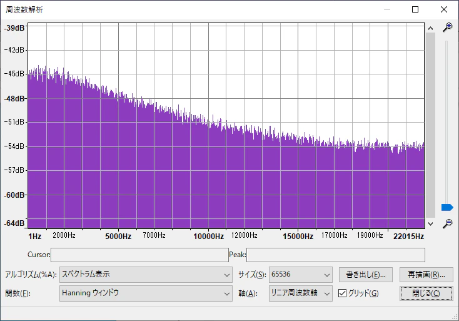Click the -48dB axis label
Viewport: 459px width, 321px height.
click(x=14, y=99)
